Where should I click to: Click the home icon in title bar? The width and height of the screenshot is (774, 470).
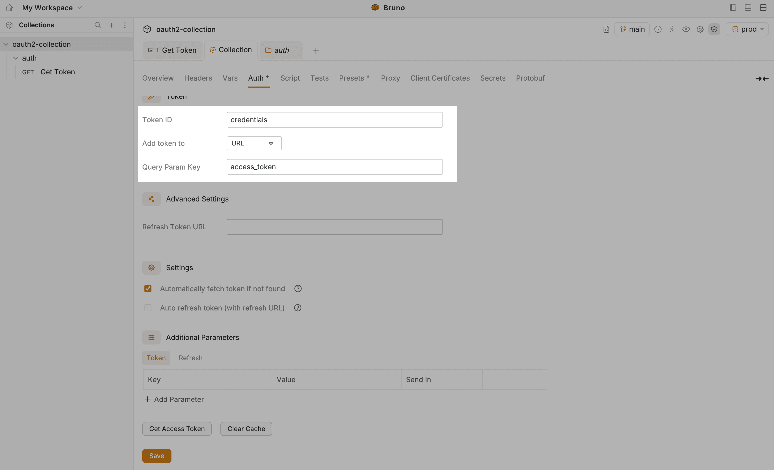point(9,8)
